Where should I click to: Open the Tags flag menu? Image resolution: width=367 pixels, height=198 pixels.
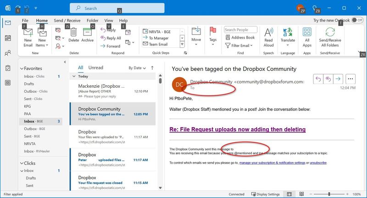point(213,36)
